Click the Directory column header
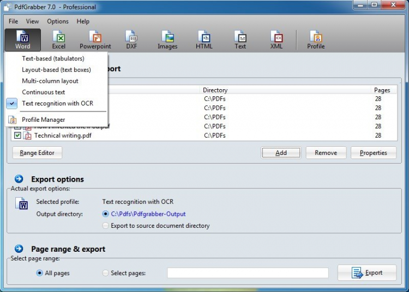The image size is (409, 292). coord(286,90)
